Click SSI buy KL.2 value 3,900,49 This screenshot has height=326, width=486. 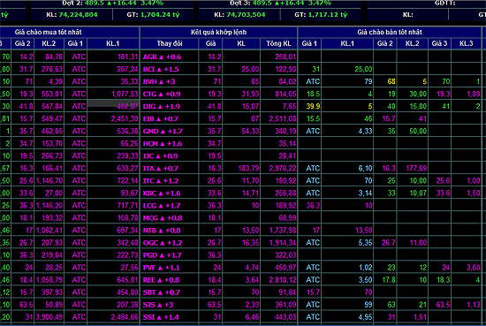49,317
